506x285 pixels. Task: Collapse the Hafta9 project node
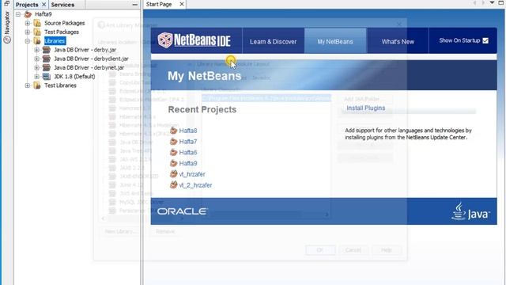pos(18,14)
